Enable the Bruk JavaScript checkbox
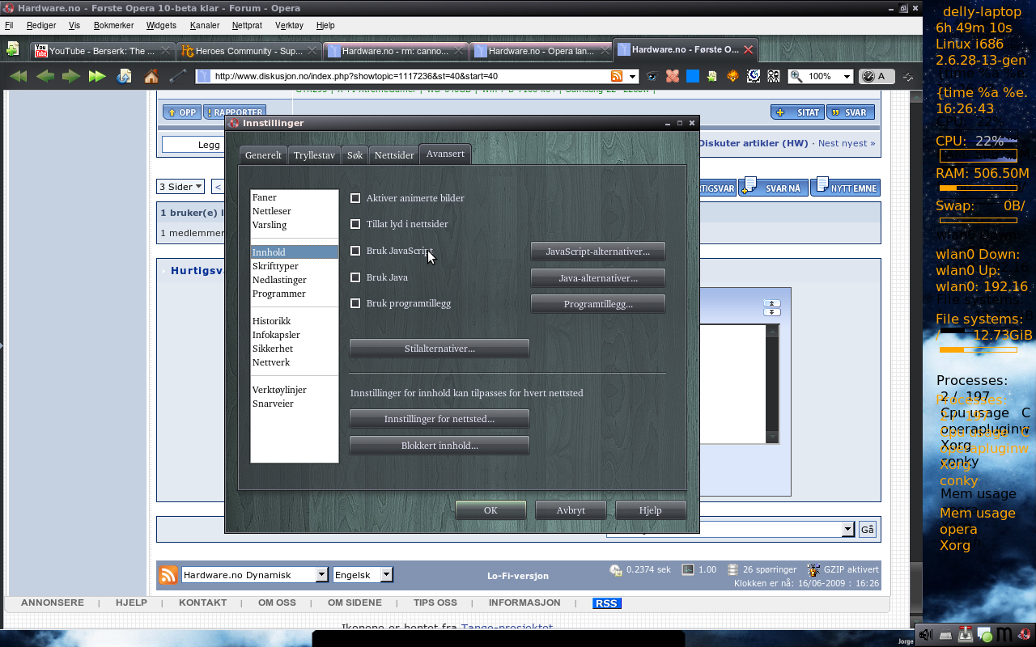Image resolution: width=1036 pixels, height=647 pixels. tap(355, 251)
